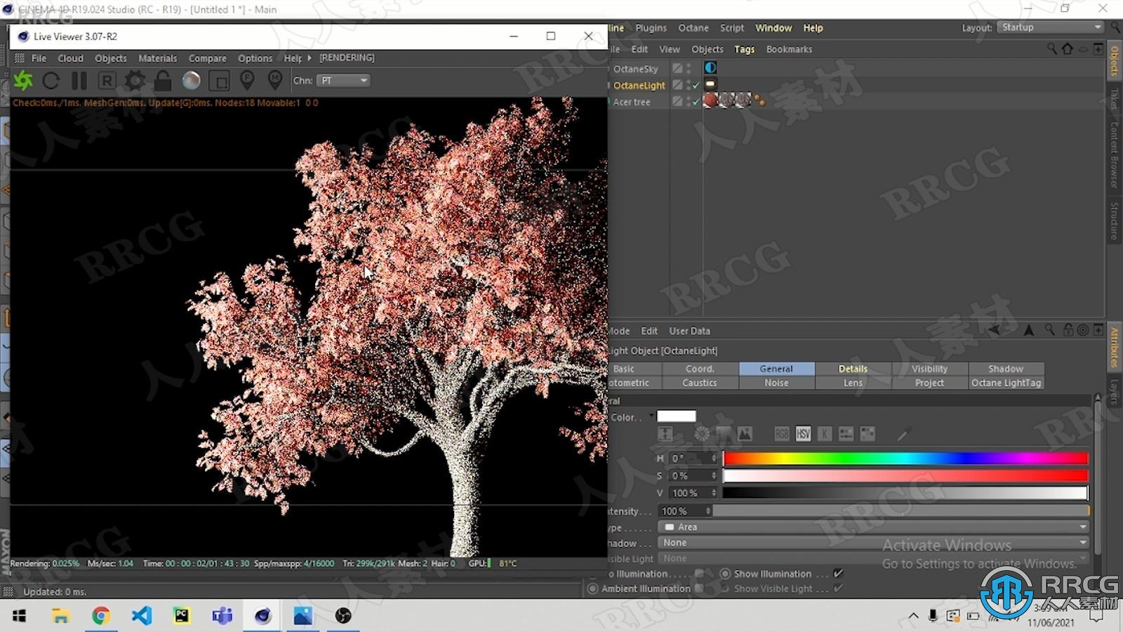Viewport: 1123px width, 632px height.
Task: Toggle Acer tree enabled green checkmark
Action: click(696, 102)
